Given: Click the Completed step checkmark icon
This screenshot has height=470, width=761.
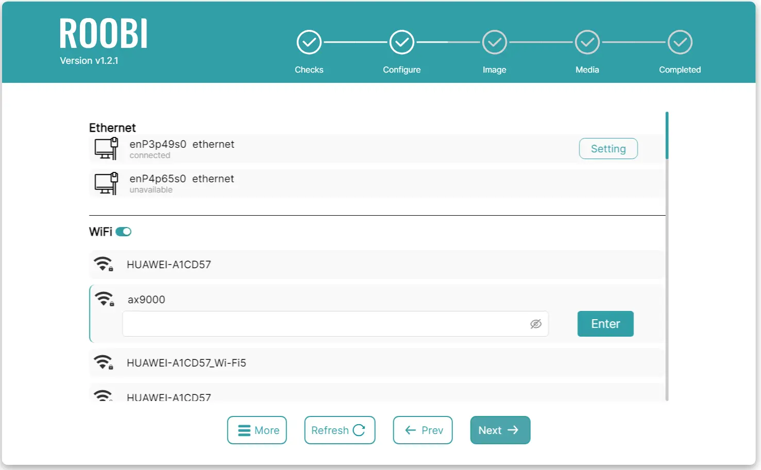Looking at the screenshot, I should point(680,42).
